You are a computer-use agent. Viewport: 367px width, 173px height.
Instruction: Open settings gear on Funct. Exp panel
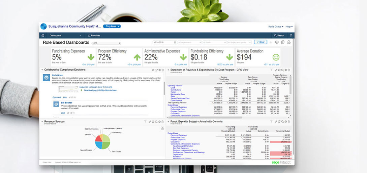click(285, 122)
